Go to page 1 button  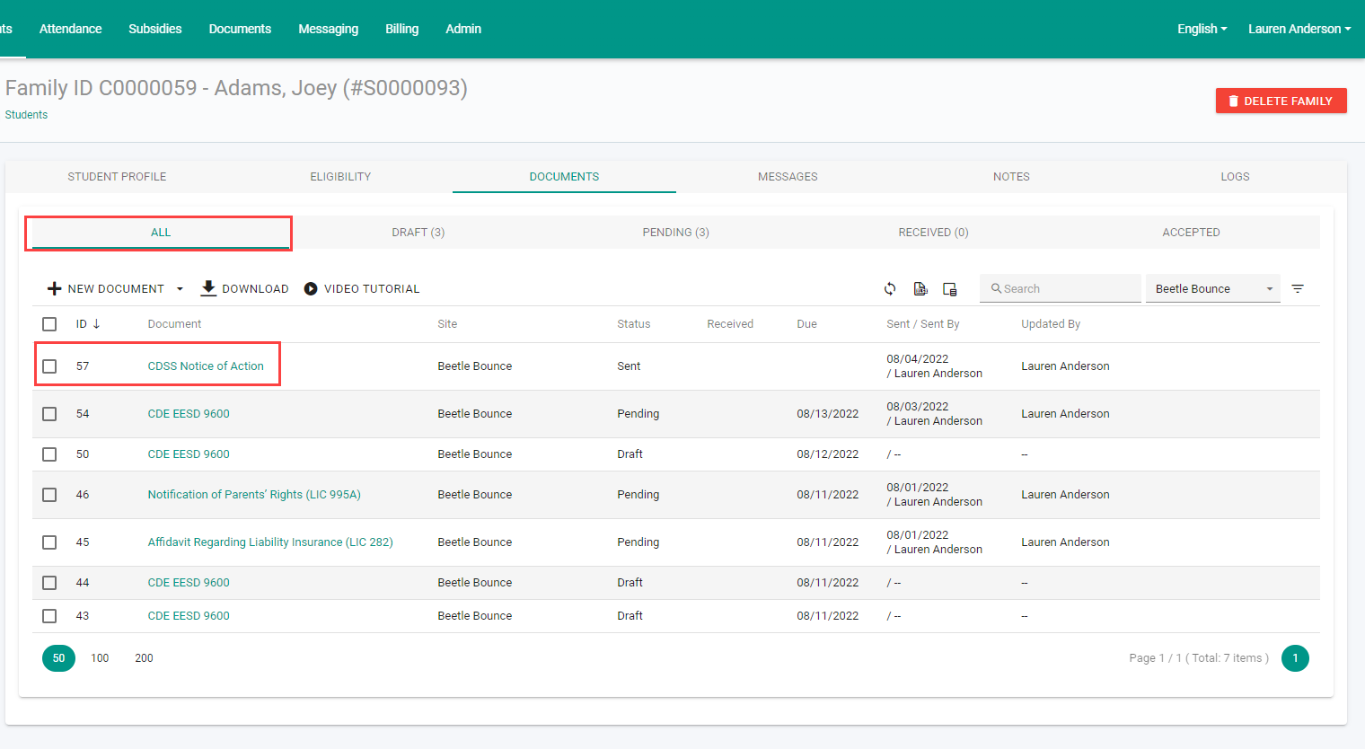tap(1295, 658)
